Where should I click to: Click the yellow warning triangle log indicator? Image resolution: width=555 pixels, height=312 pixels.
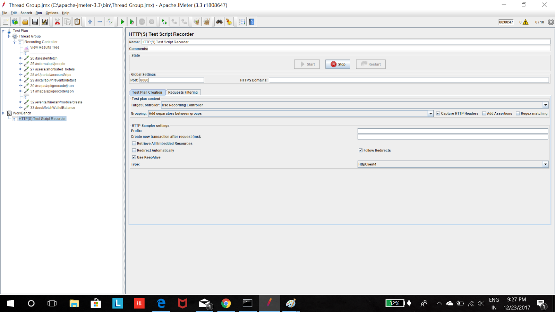(x=525, y=21)
